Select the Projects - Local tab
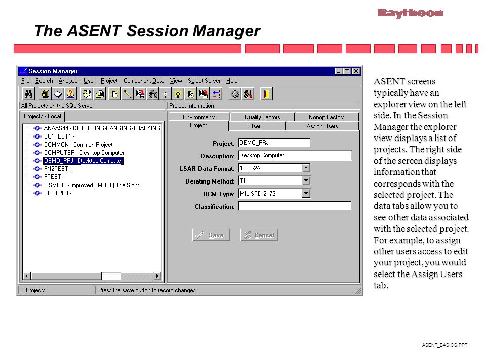This screenshot has width=486, height=364. pos(43,116)
